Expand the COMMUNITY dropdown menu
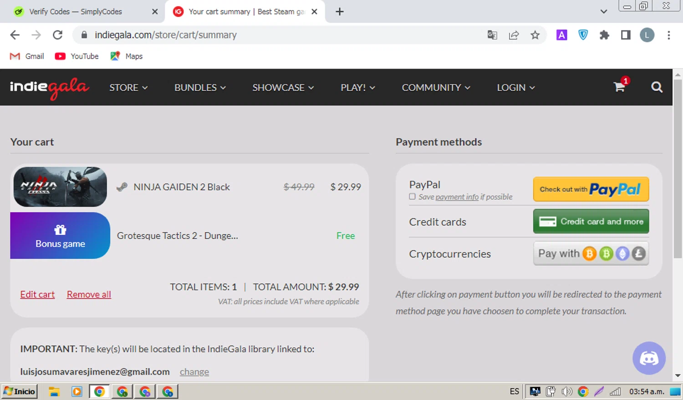The image size is (683, 400). pyautogui.click(x=436, y=87)
